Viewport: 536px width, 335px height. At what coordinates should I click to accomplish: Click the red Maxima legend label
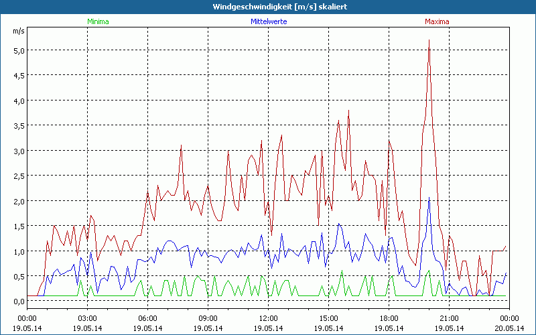(x=438, y=21)
